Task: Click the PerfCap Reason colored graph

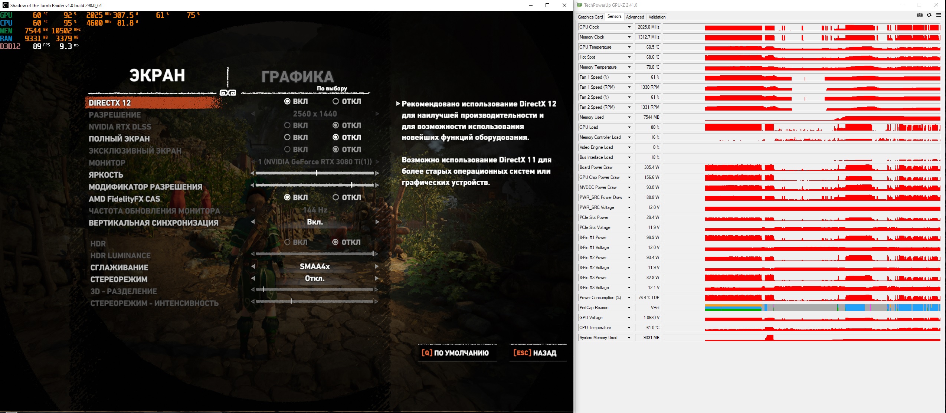Action: [822, 308]
